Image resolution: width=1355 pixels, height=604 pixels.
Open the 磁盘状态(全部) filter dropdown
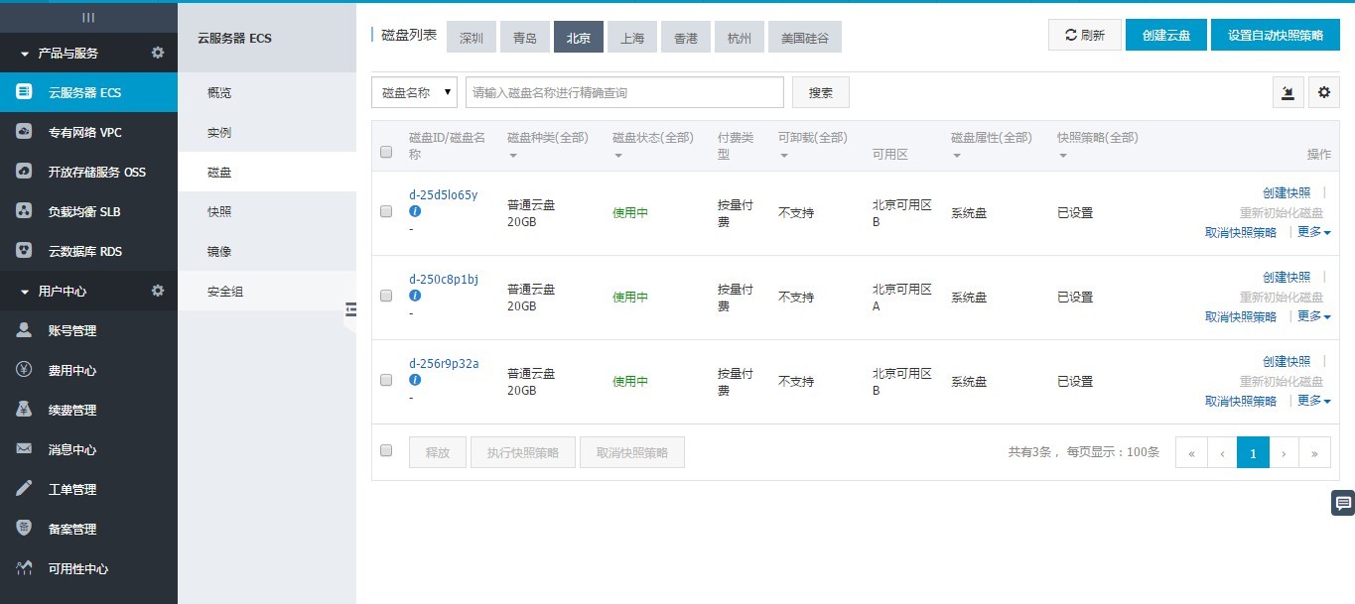point(652,145)
